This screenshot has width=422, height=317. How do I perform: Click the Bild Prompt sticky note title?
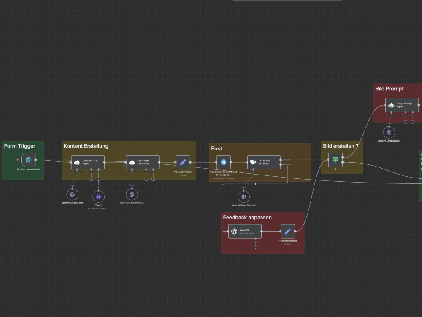point(390,89)
